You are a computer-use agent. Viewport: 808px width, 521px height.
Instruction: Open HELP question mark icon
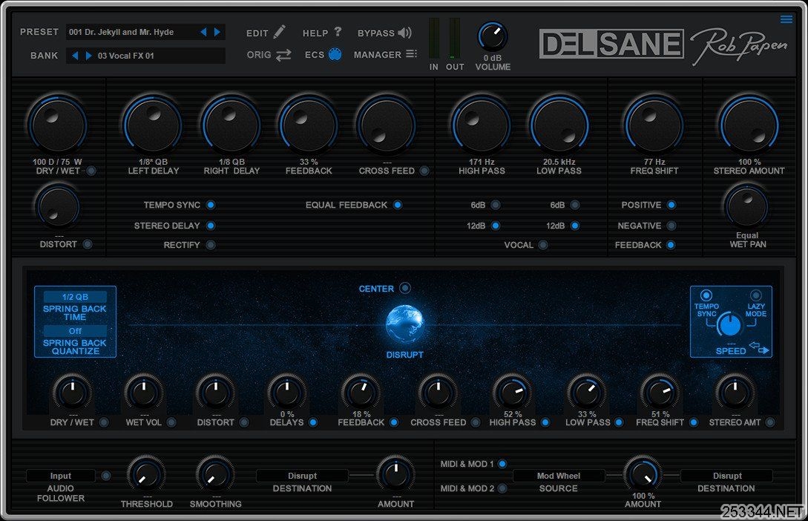coord(338,32)
